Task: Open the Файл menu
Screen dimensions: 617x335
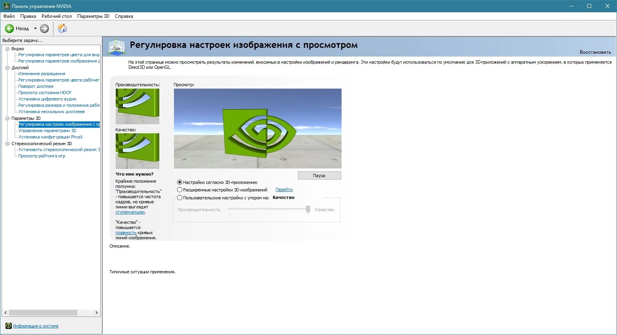Action: pos(9,16)
